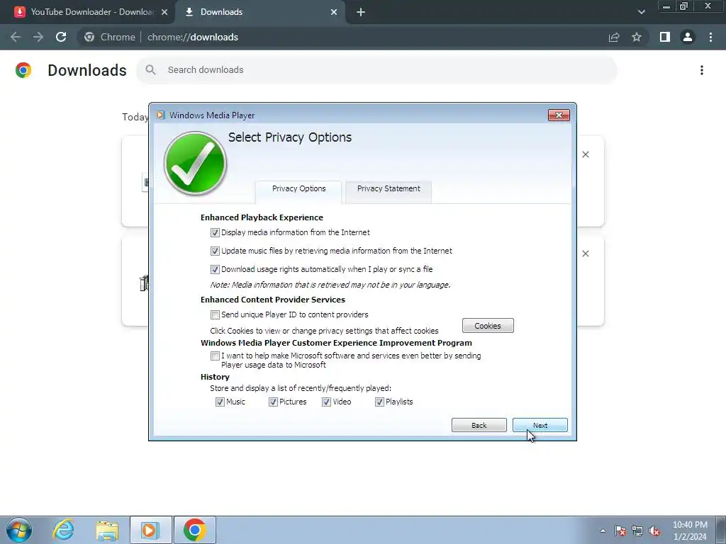
Task: Enable Display media information from the Internet checkbox
Action: [215, 232]
